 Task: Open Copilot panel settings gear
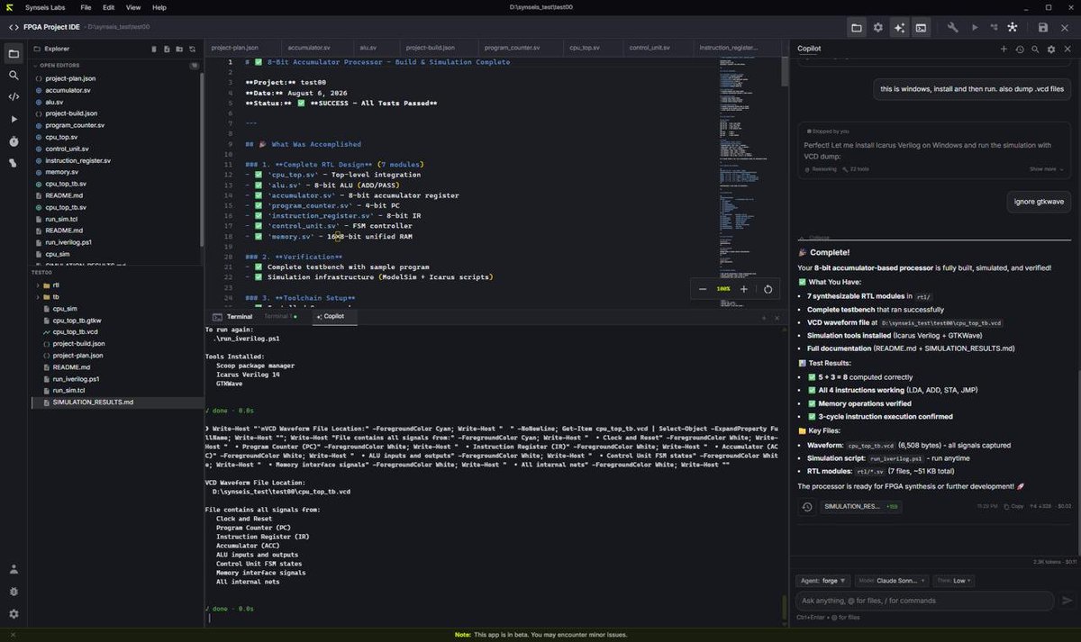tap(1050, 49)
